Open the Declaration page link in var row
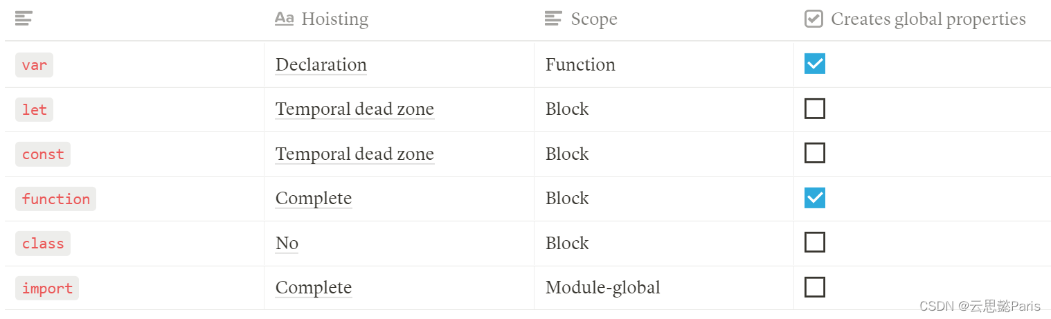The height and width of the screenshot is (319, 1051). pyautogui.click(x=321, y=64)
